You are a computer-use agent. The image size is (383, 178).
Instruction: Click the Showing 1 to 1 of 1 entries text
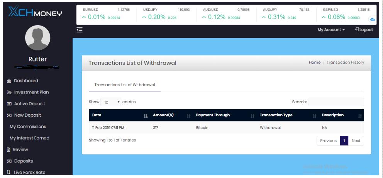pyautogui.click(x=112, y=140)
